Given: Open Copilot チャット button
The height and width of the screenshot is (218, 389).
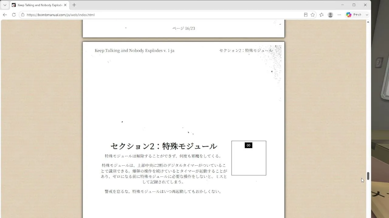Looking at the screenshot, I should tap(354, 15).
